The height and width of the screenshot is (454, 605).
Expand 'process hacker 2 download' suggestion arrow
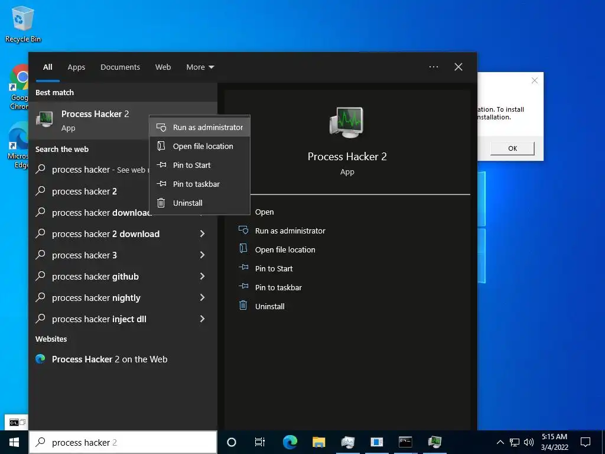point(202,234)
